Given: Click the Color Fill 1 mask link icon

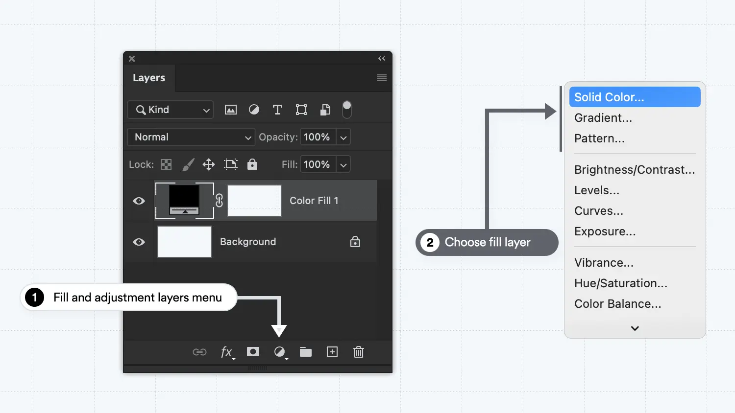Looking at the screenshot, I should [220, 200].
